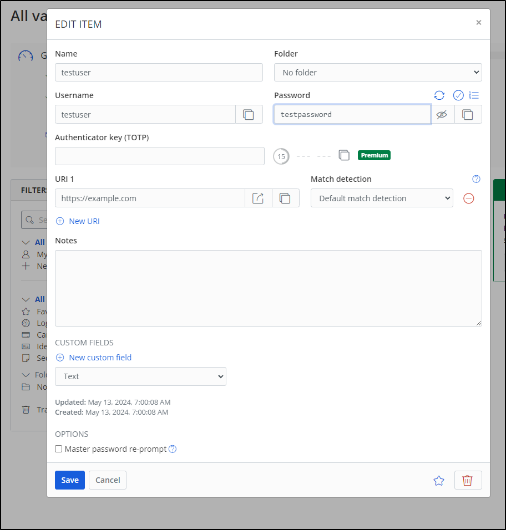Open Master password re-prompt help icon
The width and height of the screenshot is (506, 530).
tap(173, 449)
